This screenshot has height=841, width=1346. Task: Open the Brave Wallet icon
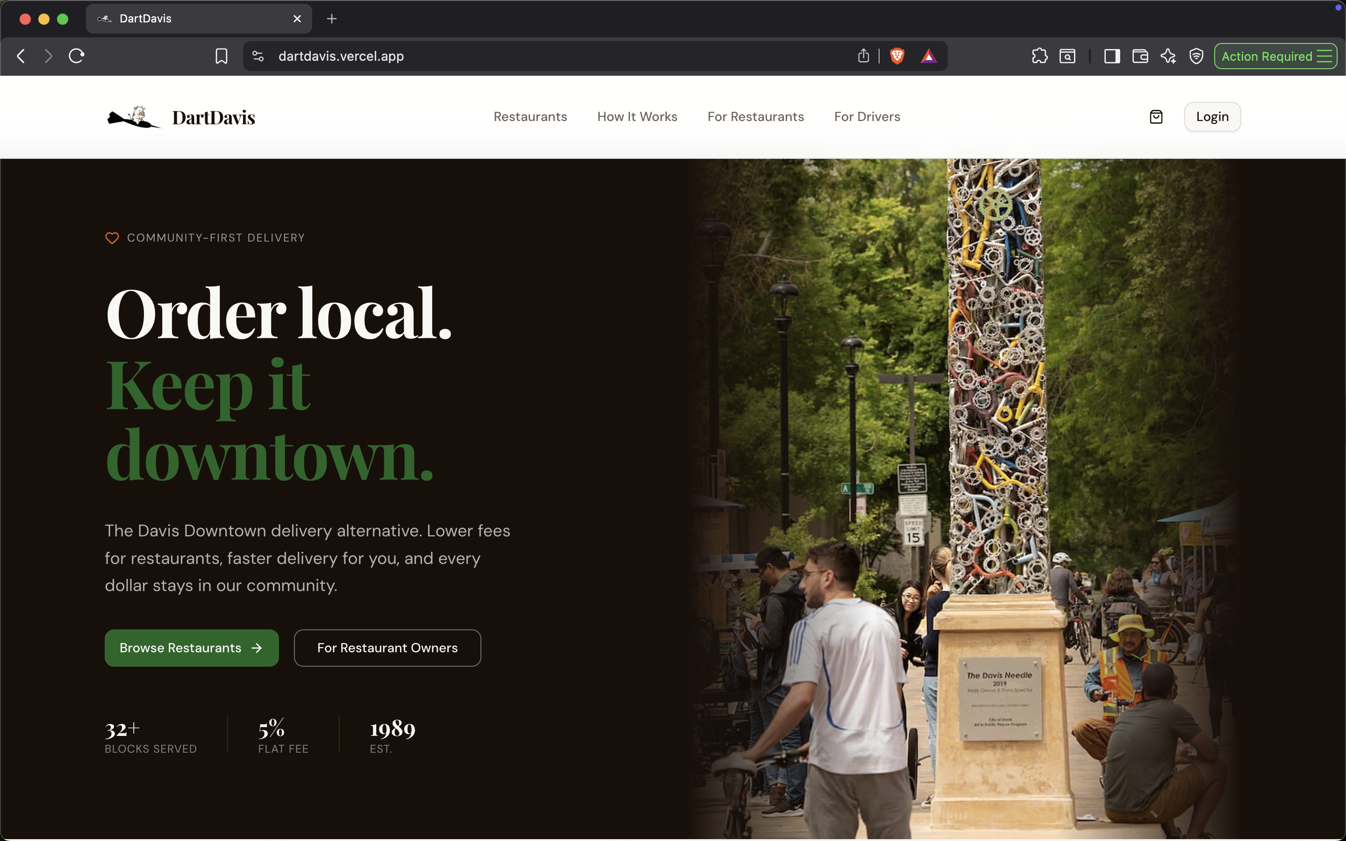pos(1139,56)
